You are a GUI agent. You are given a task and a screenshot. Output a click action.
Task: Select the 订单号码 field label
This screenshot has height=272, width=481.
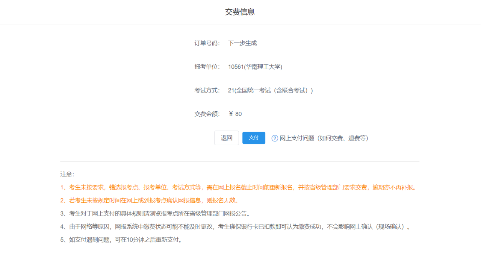pos(207,43)
